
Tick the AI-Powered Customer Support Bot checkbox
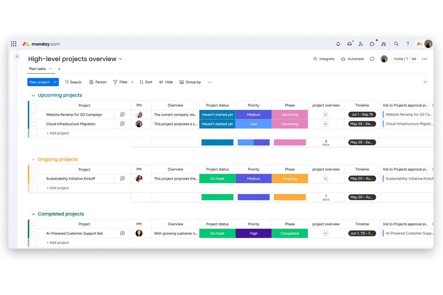34,233
